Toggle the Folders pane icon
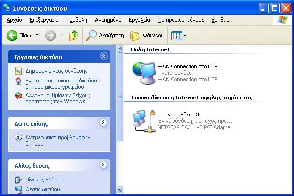 (135, 35)
